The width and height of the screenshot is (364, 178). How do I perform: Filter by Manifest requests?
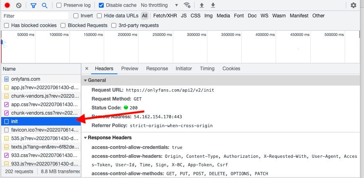(x=299, y=16)
